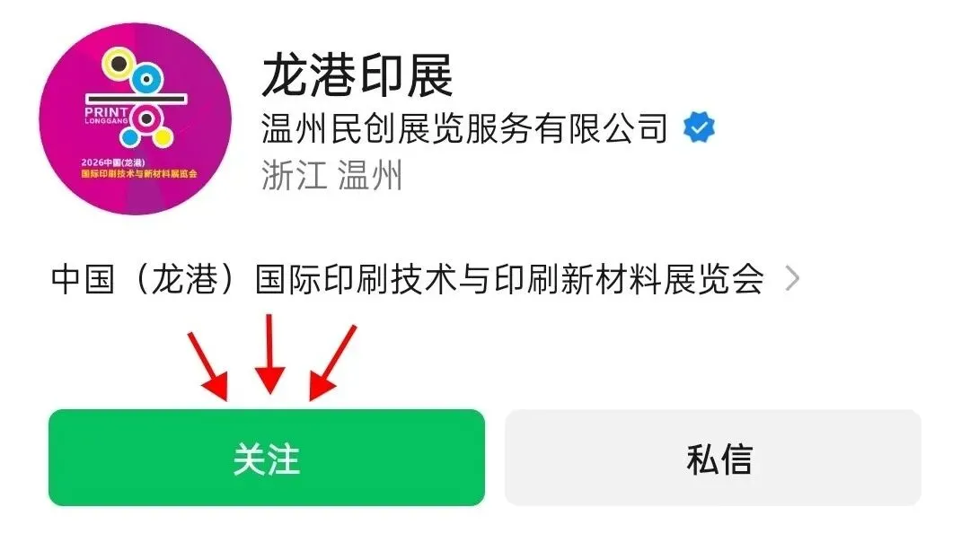The height and width of the screenshot is (551, 970).
Task: Open 中国（龙港）国际印刷技术与印刷新材料展览会 intro line
Action: pos(407,279)
